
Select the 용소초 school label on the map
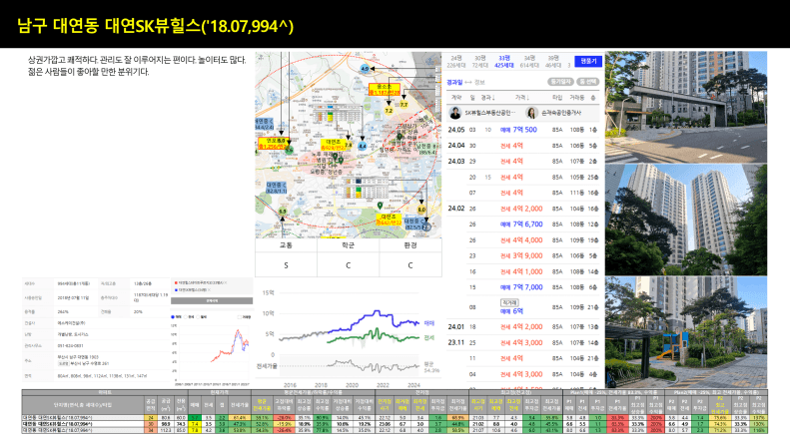[384, 90]
